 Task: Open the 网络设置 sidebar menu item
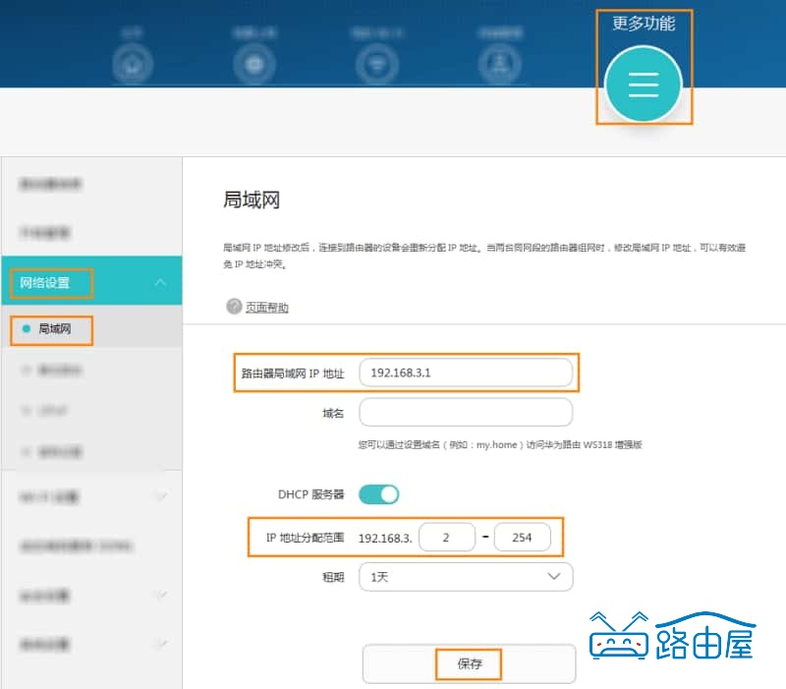(45, 281)
